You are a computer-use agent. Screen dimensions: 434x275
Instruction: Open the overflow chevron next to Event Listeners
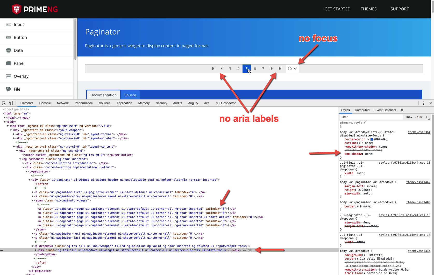[402, 110]
